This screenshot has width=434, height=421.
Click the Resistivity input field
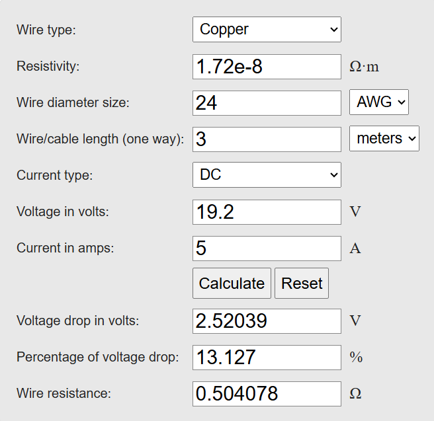click(x=267, y=67)
